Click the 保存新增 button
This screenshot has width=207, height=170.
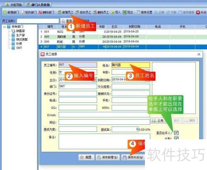point(108,157)
